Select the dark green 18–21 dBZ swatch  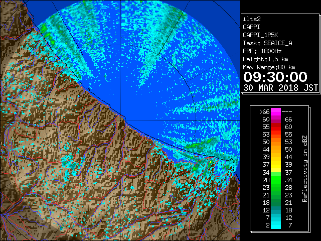[276, 203]
